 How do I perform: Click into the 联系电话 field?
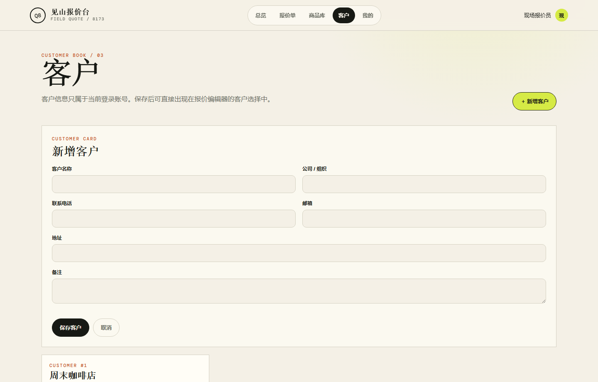pos(174,218)
